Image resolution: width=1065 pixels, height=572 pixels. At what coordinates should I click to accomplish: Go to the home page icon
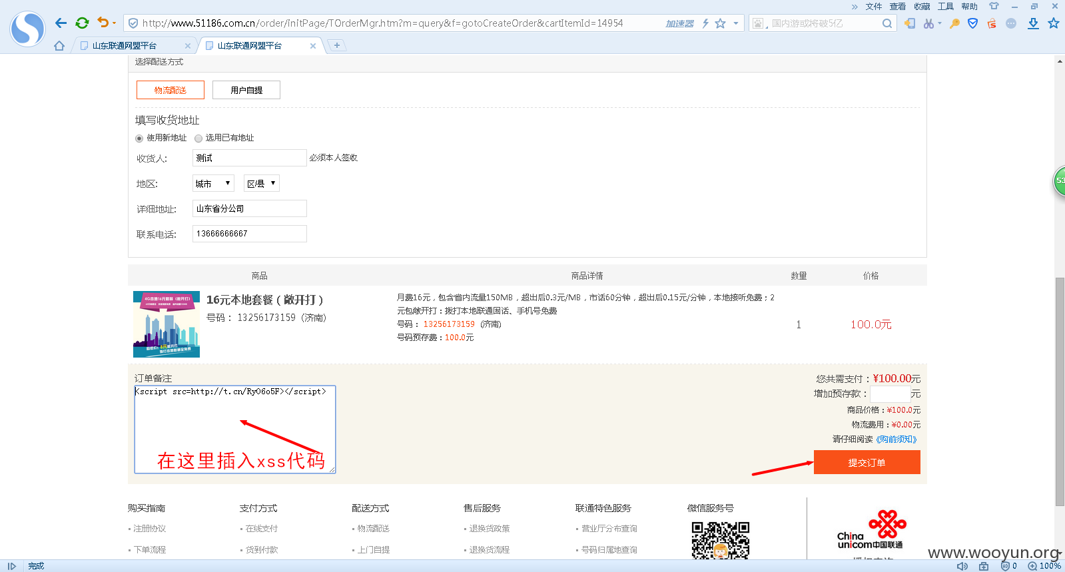point(59,46)
